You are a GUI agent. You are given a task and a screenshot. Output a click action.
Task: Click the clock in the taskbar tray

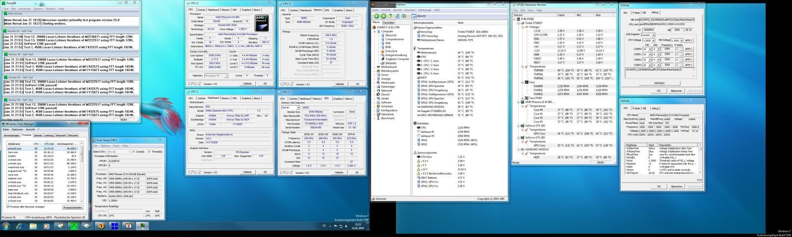pyautogui.click(x=358, y=226)
